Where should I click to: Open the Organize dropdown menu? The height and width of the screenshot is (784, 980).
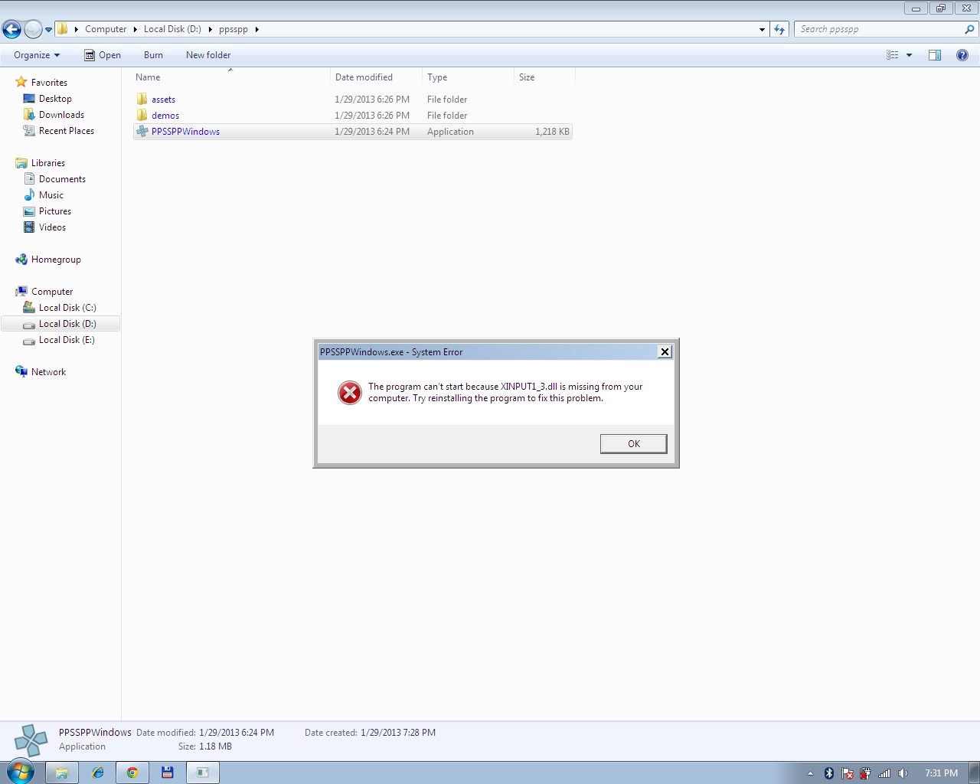[36, 55]
